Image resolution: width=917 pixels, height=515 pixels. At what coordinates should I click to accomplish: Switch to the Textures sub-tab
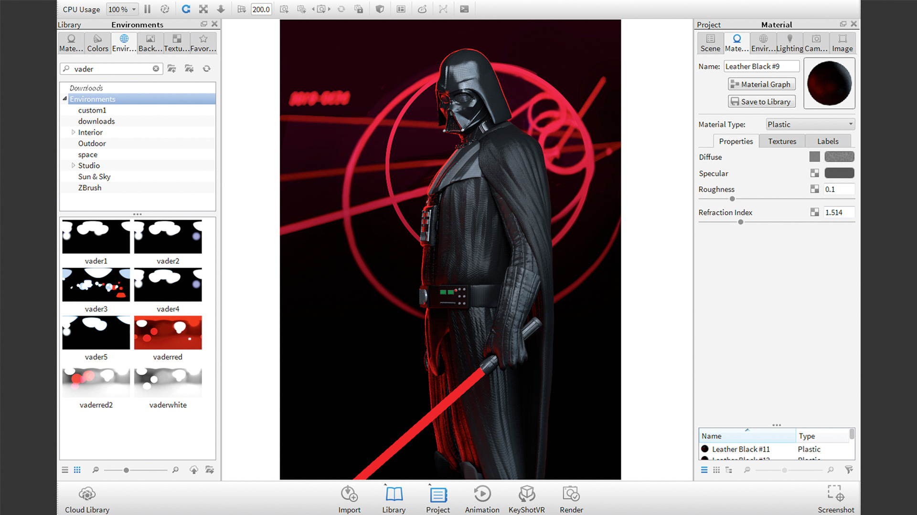pyautogui.click(x=782, y=141)
